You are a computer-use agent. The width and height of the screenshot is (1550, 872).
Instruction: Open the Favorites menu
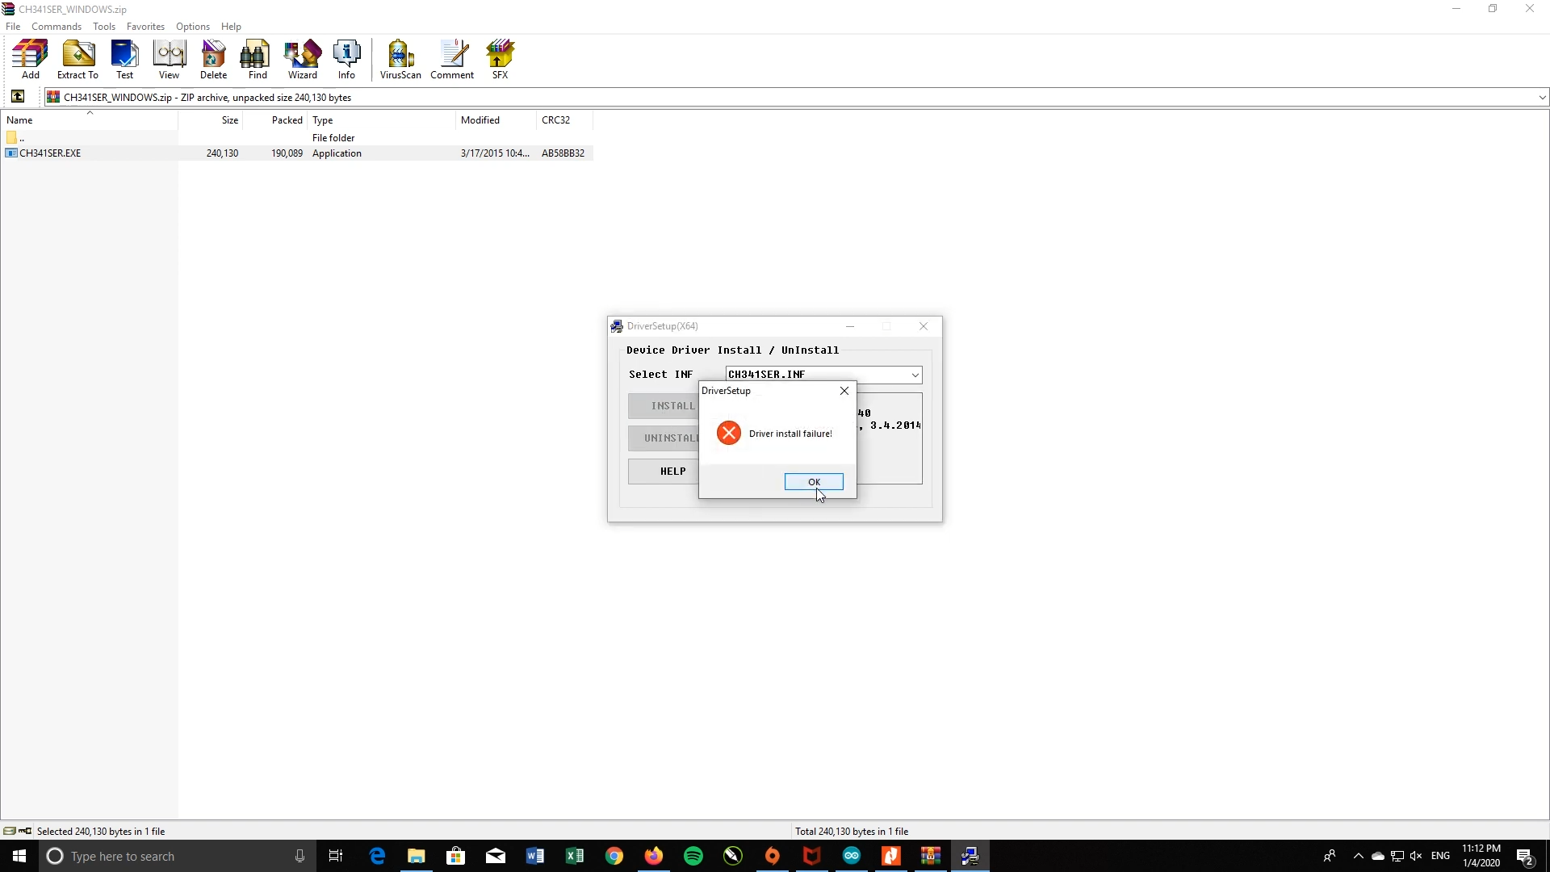pyautogui.click(x=145, y=27)
